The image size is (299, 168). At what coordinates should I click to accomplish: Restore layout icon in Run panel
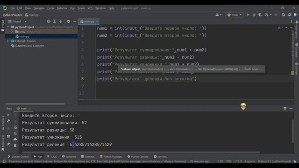point(8,136)
